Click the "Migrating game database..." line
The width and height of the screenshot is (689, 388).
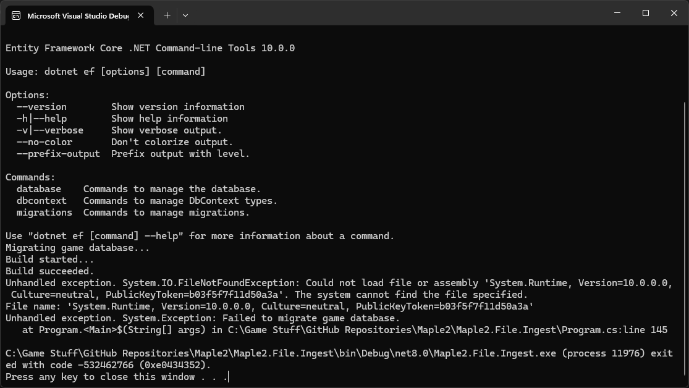[x=78, y=248]
